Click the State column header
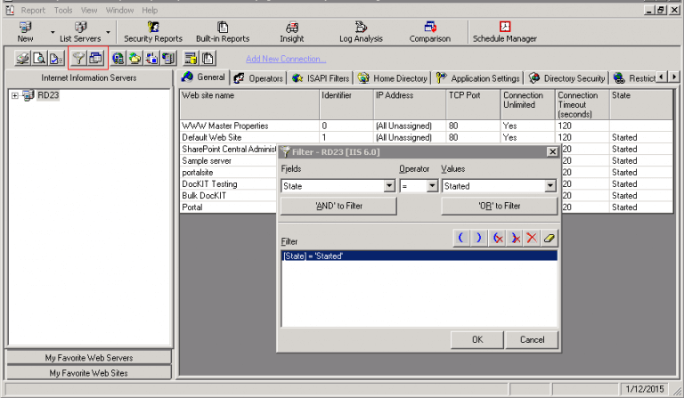The height and width of the screenshot is (398, 684). tap(641, 105)
